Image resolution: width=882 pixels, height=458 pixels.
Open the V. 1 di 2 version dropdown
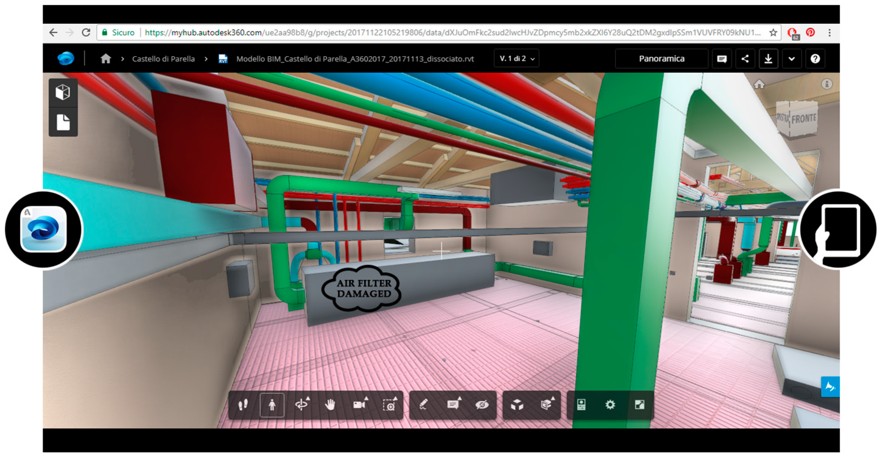click(516, 59)
